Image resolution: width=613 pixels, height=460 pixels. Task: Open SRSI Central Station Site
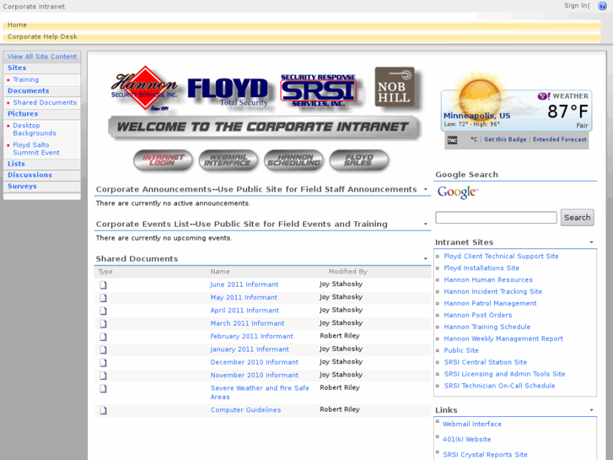[485, 362]
